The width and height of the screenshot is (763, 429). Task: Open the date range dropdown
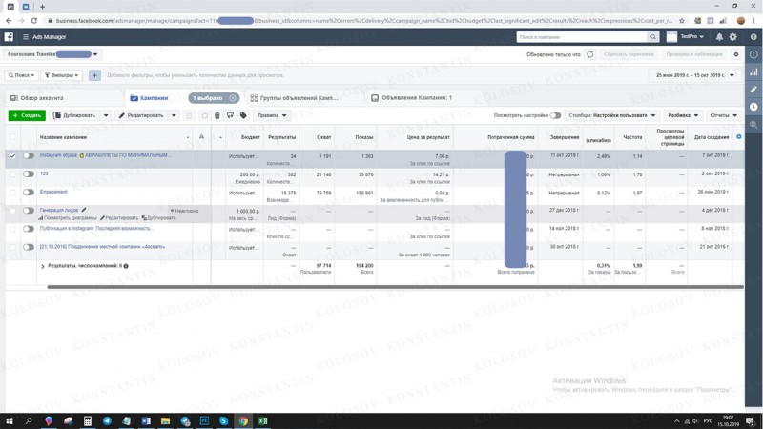(x=694, y=75)
